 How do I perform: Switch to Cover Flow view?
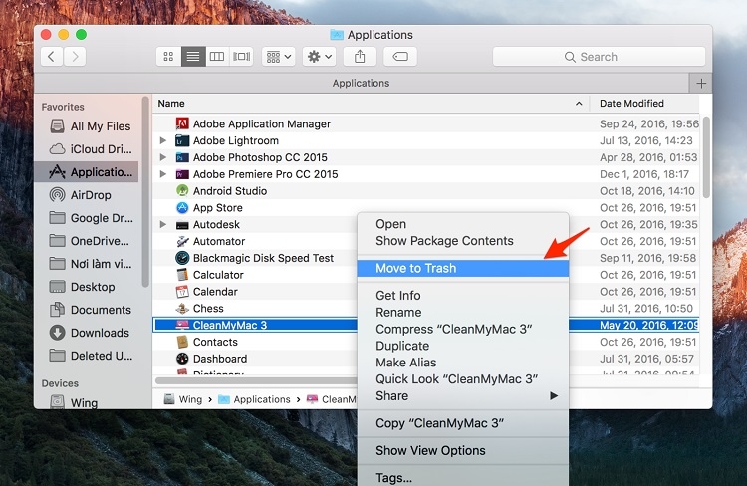click(242, 57)
